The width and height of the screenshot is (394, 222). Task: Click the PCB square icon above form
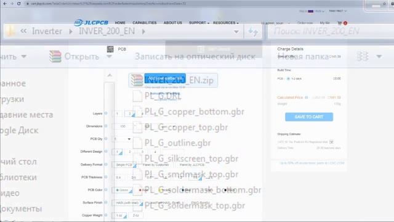[x=110, y=49]
